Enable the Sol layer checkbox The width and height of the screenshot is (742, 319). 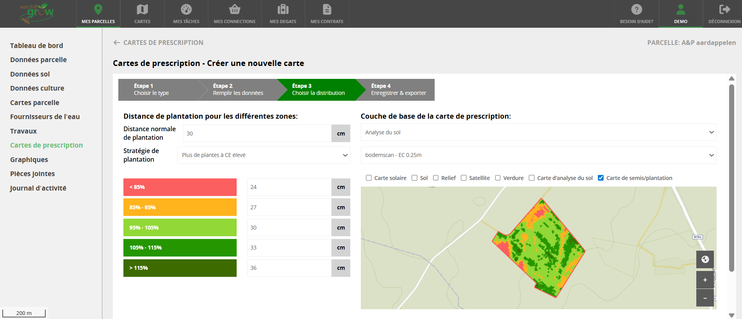point(414,178)
